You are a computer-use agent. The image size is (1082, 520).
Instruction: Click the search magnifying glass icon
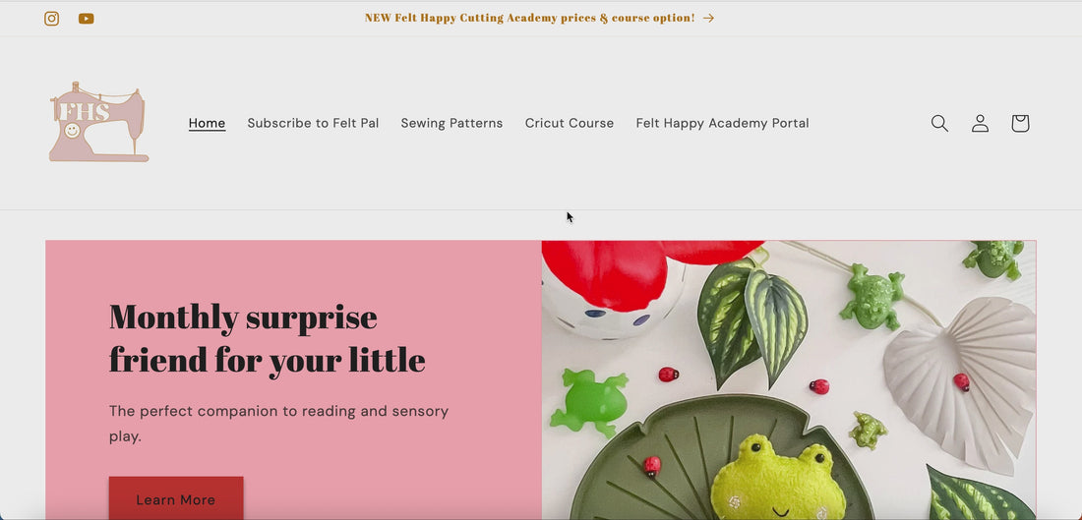point(939,124)
